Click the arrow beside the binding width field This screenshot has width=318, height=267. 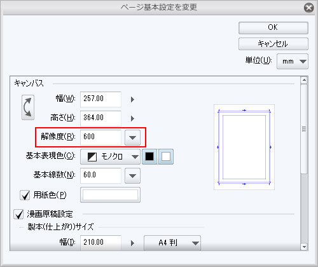point(132,243)
